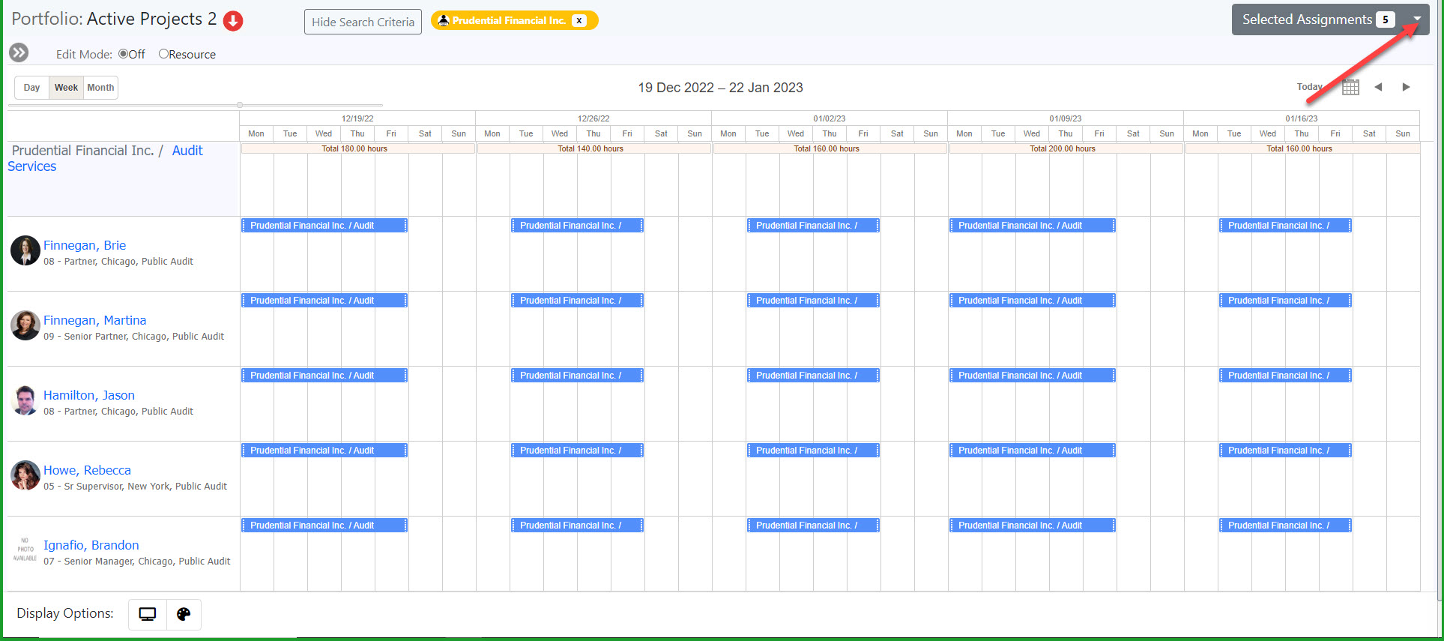This screenshot has height=641, width=1444.
Task: Switch to Day view
Action: pos(31,88)
